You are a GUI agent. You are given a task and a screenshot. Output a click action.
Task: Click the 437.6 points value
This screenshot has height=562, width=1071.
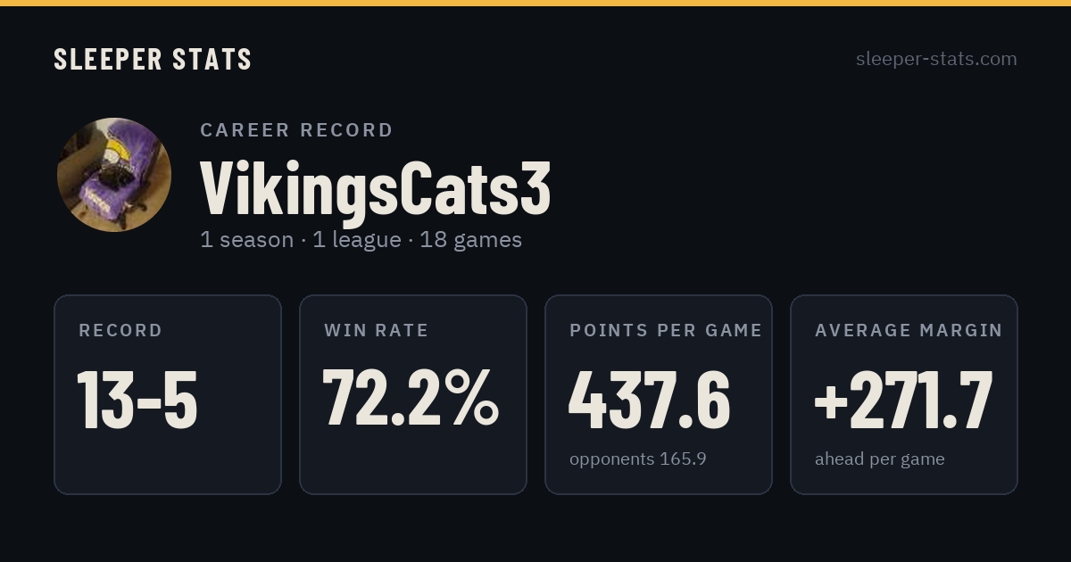tap(650, 399)
